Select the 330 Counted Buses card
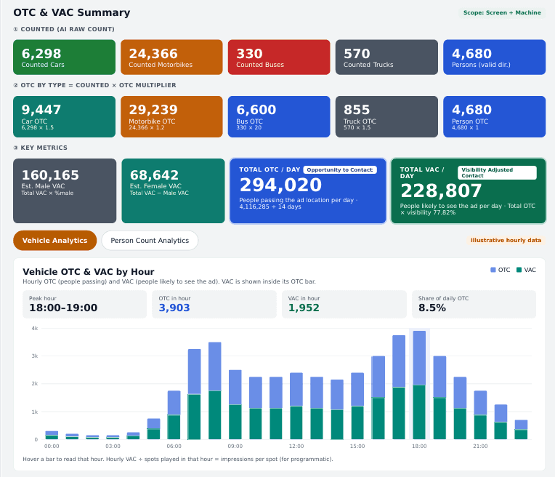Screen dimensions: 555x477 coord(279,57)
